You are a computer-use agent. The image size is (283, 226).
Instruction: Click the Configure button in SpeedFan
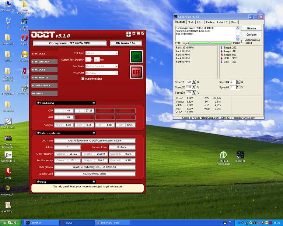pyautogui.click(x=251, y=35)
